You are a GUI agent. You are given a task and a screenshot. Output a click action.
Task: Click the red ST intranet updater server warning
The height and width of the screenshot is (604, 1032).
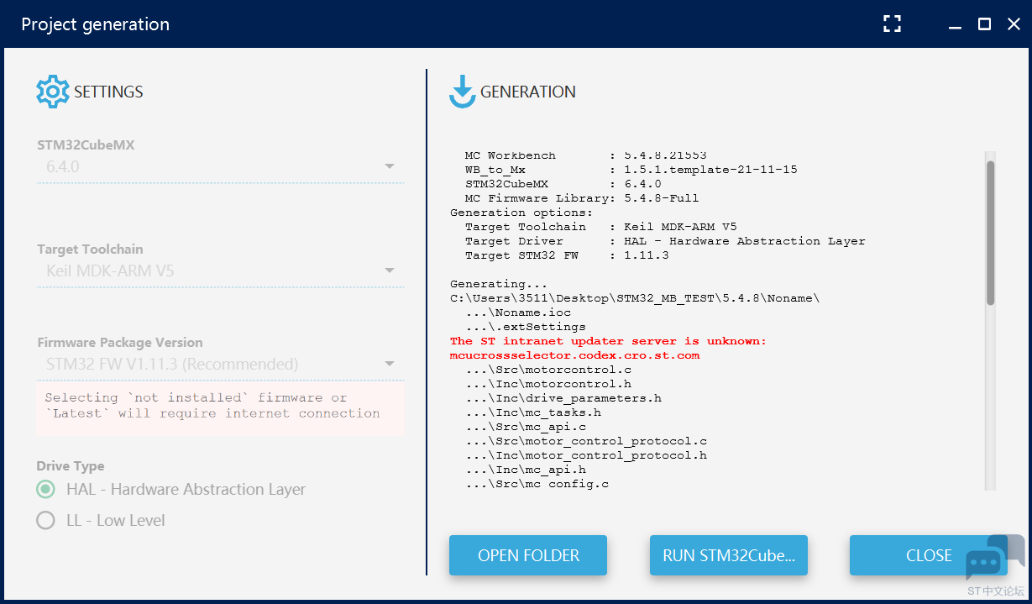[608, 341]
